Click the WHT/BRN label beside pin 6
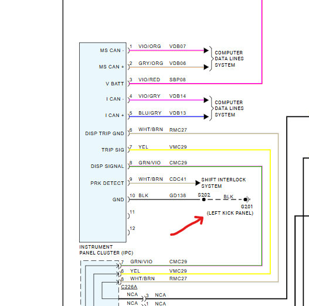 point(151,130)
